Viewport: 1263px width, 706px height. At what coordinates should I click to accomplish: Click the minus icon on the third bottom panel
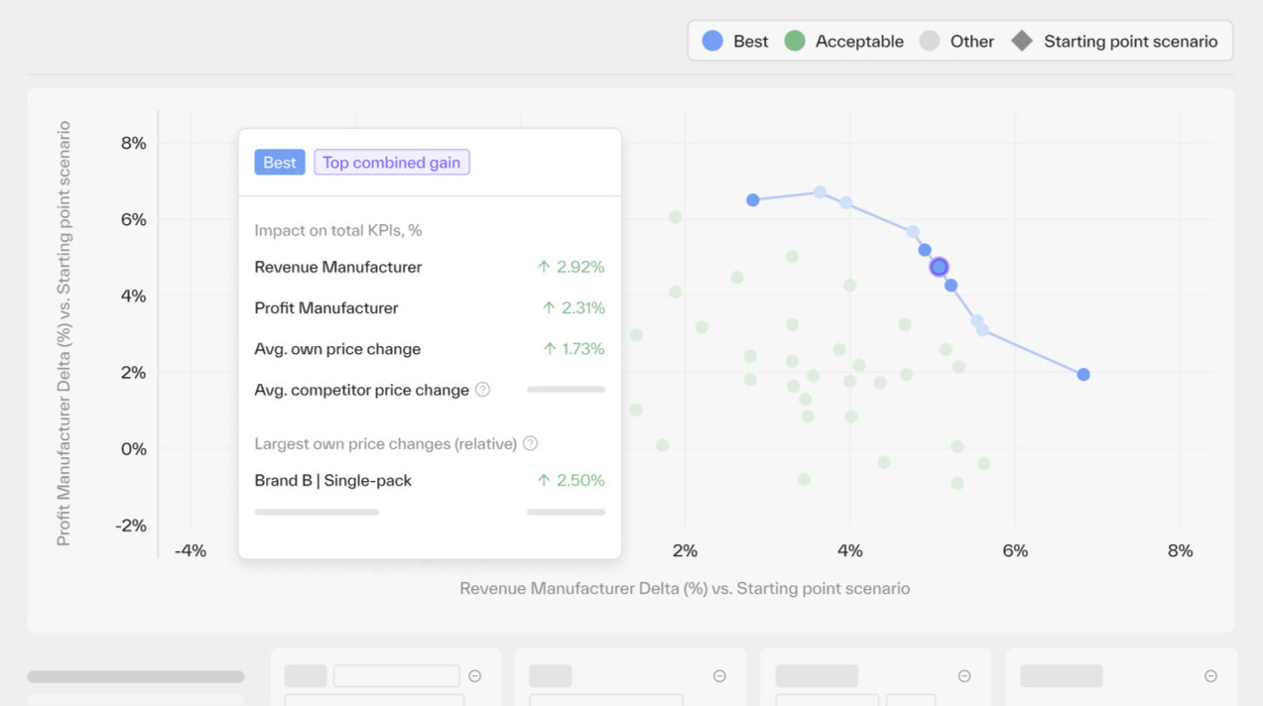click(963, 675)
